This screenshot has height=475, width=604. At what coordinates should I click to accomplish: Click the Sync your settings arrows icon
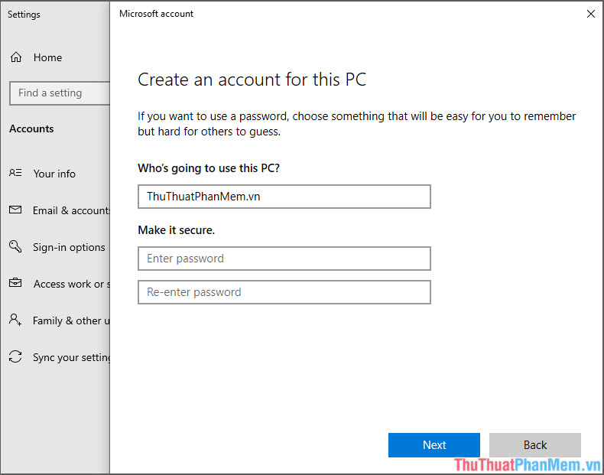[x=15, y=356]
